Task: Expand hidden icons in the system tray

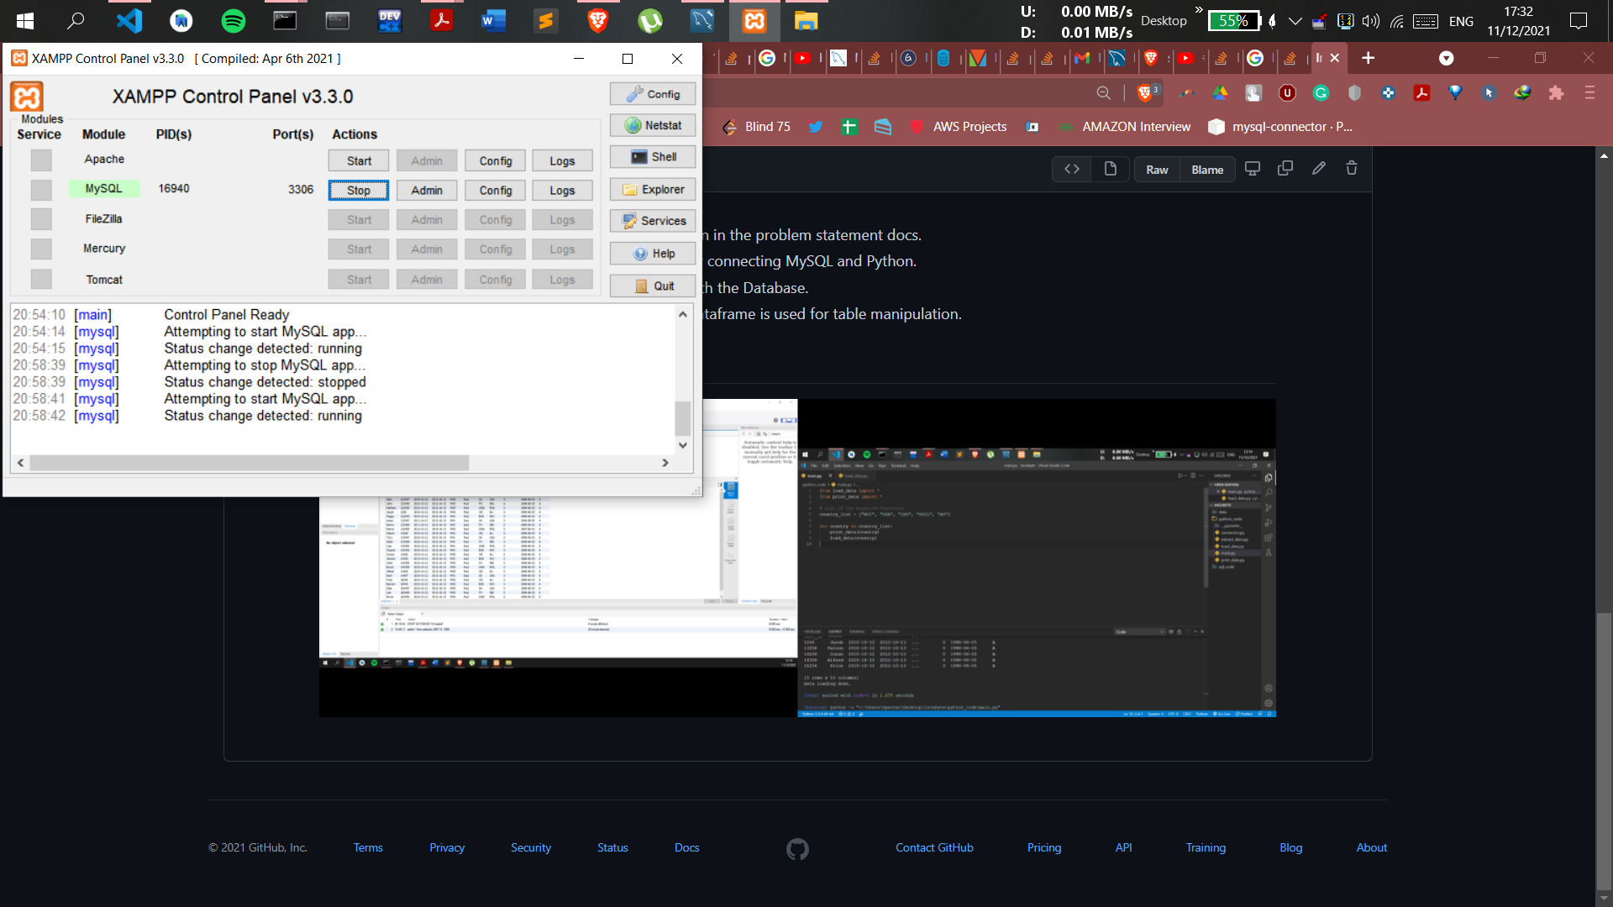Action: pyautogui.click(x=1296, y=21)
